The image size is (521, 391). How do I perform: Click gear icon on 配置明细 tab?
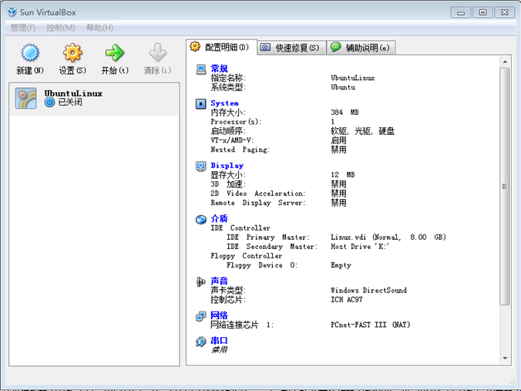[195, 46]
